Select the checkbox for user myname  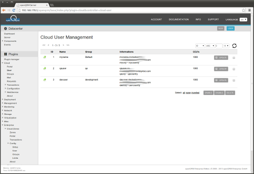pos(234,58)
